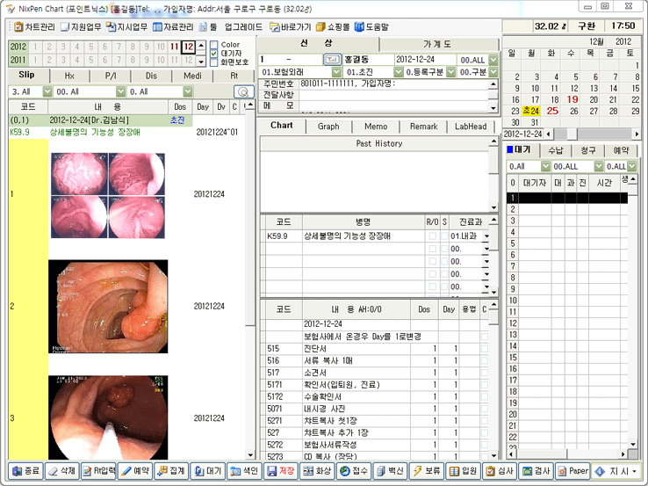The height and width of the screenshot is (486, 648).
Task: Click the 저장 save button
Action: tap(280, 471)
